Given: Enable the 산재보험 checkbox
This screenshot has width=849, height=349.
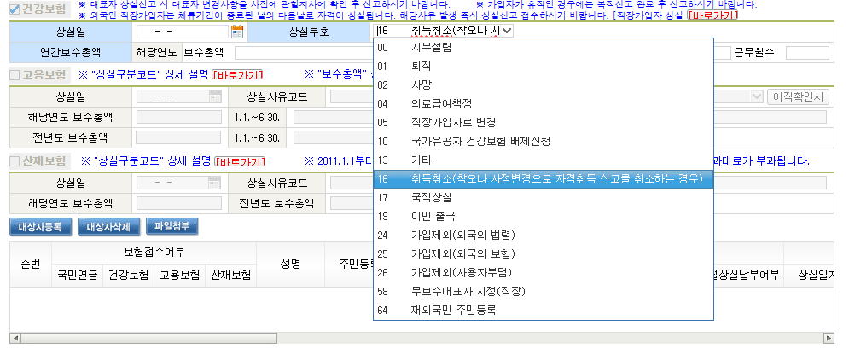Looking at the screenshot, I should [15, 160].
